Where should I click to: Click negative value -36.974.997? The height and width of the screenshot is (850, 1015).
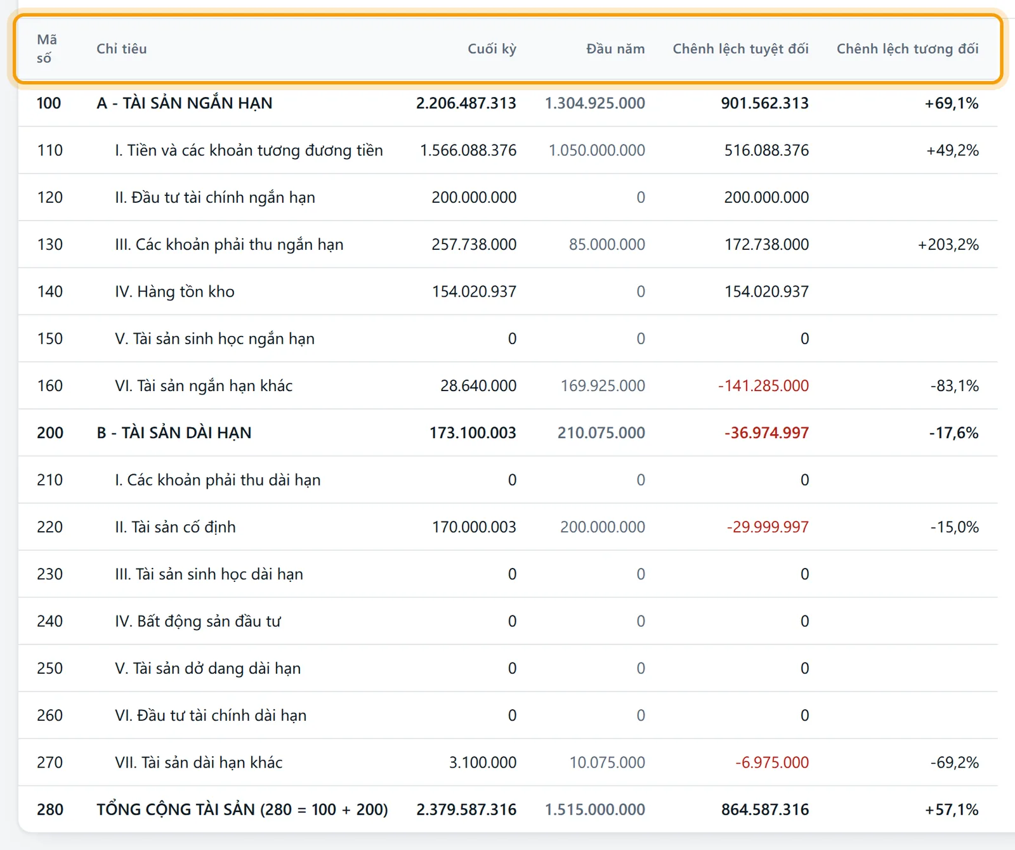[766, 432]
